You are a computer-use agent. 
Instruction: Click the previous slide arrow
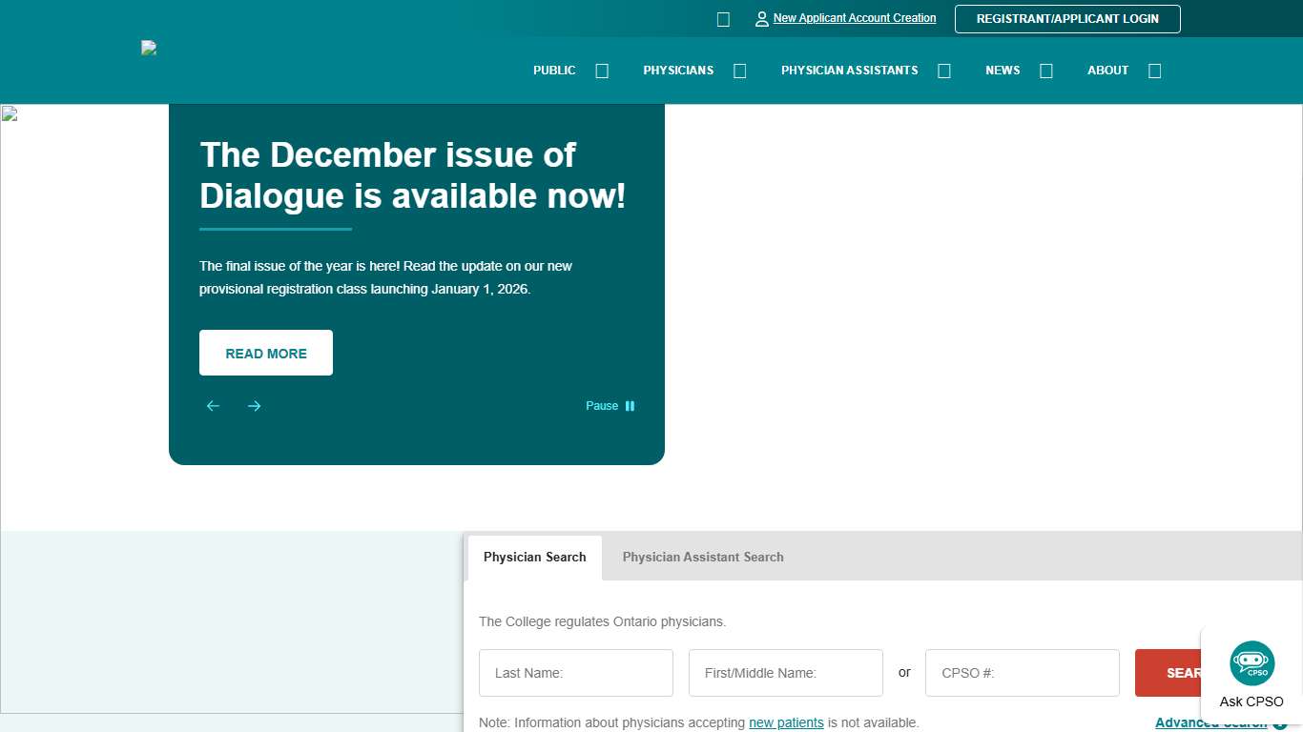pos(213,406)
